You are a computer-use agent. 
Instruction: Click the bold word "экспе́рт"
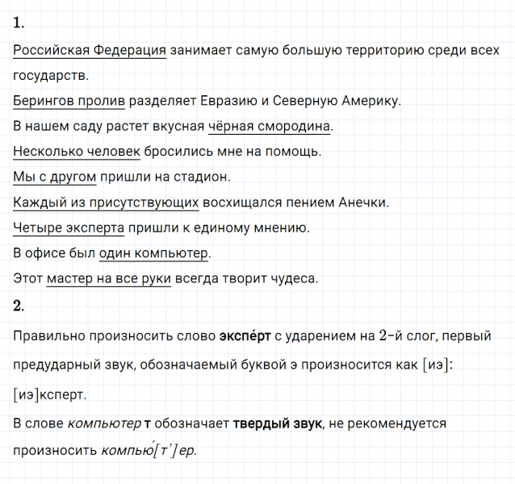[x=245, y=335]
